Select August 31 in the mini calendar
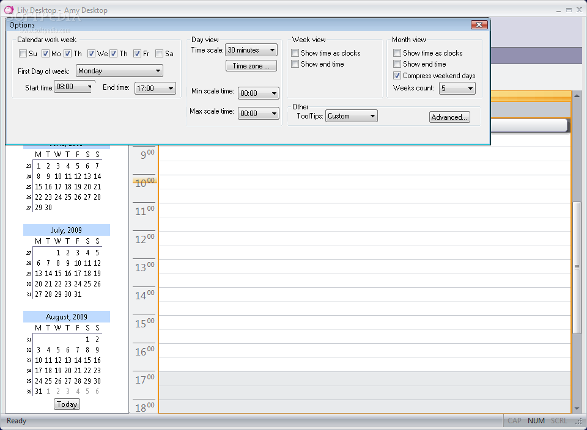This screenshot has height=430, width=587. (39, 392)
